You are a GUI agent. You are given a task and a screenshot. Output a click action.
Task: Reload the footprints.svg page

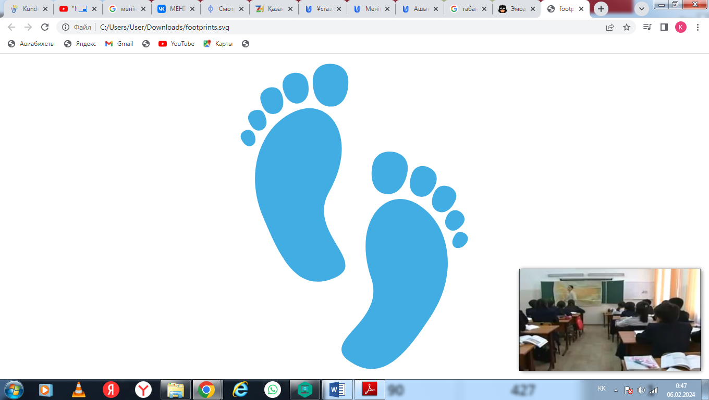point(45,27)
